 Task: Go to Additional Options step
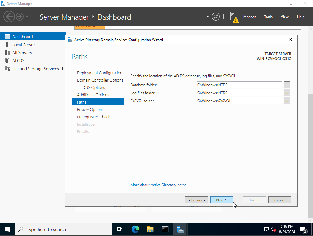tap(93, 95)
